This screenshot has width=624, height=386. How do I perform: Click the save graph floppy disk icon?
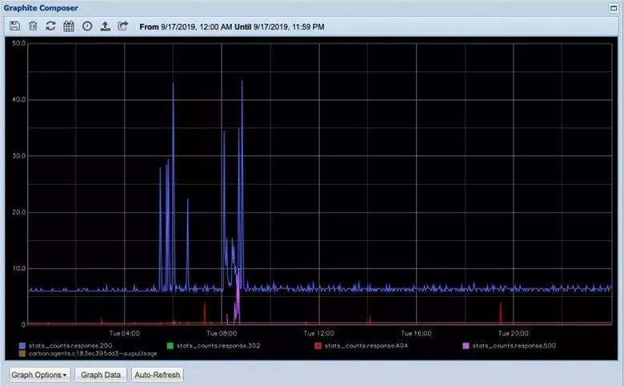coord(14,26)
